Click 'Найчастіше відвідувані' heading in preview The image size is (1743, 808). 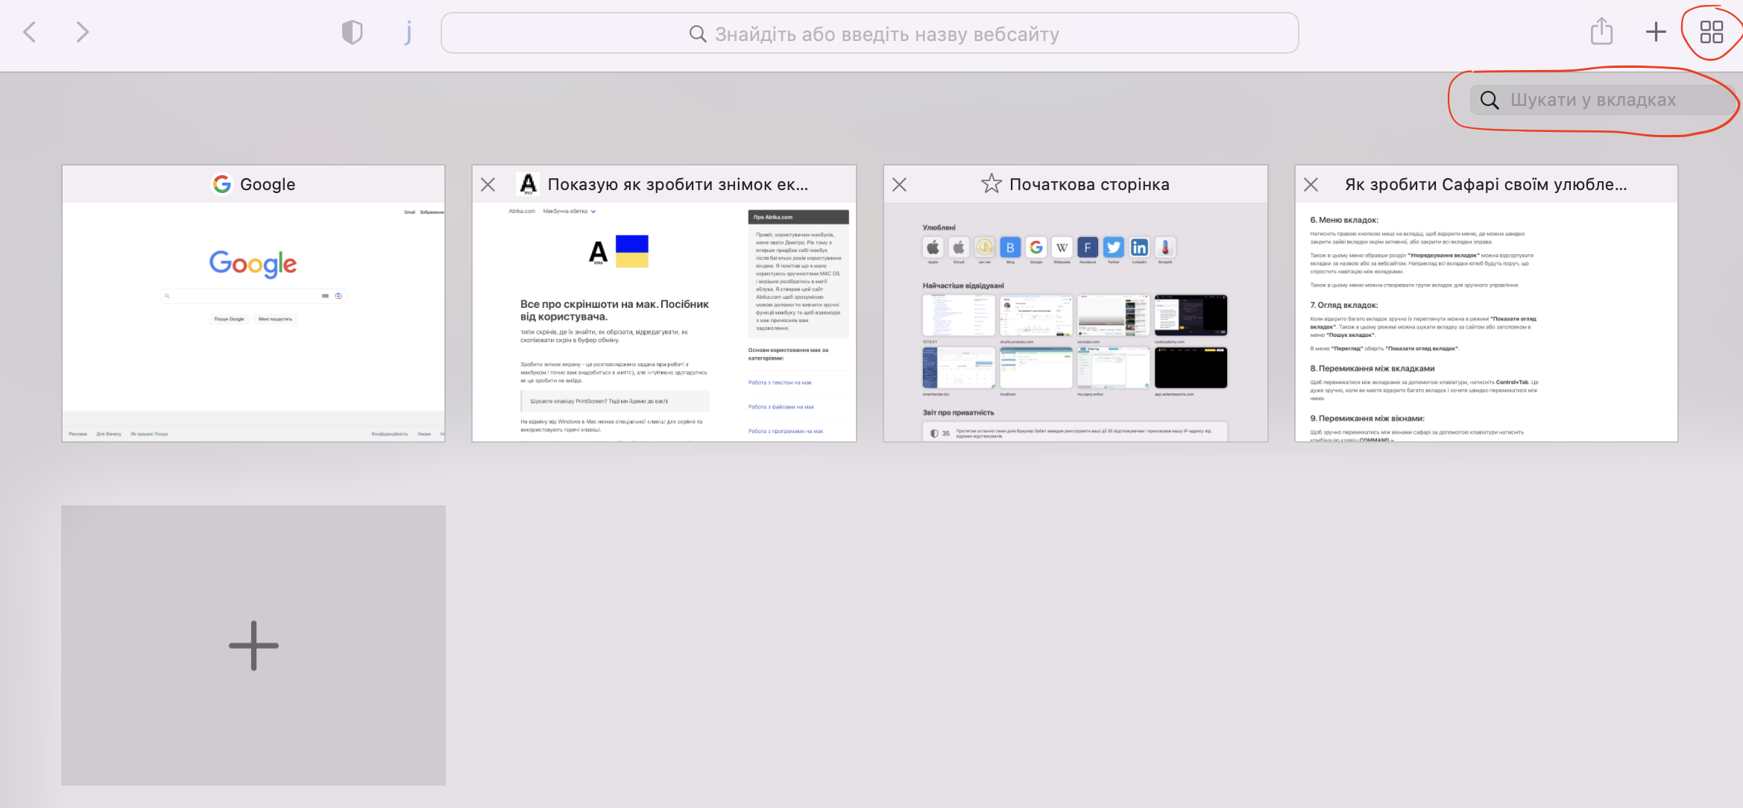click(963, 285)
